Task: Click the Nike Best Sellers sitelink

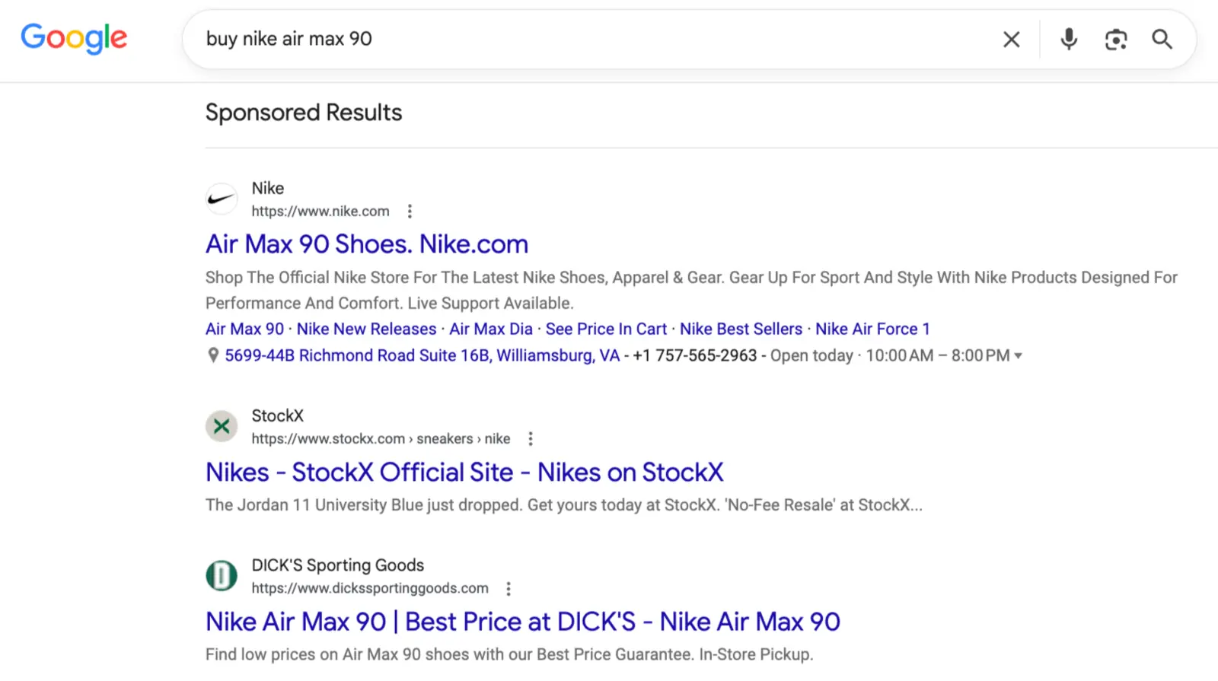Action: pyautogui.click(x=741, y=329)
